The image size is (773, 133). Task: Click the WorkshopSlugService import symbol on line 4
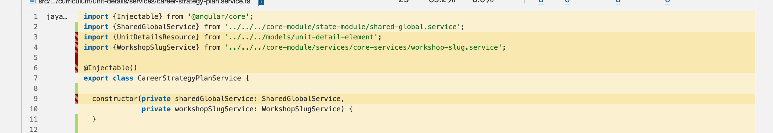[x=156, y=47]
